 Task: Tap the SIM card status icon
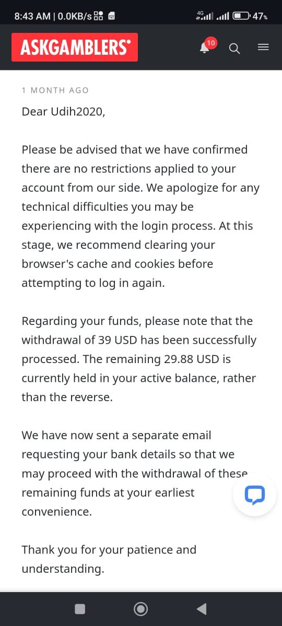point(111,16)
